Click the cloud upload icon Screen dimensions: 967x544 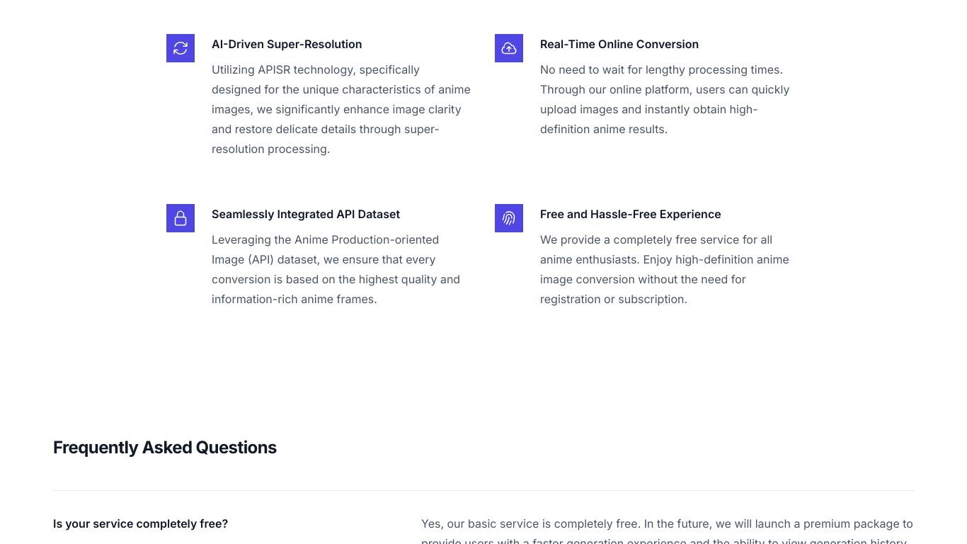pos(509,48)
